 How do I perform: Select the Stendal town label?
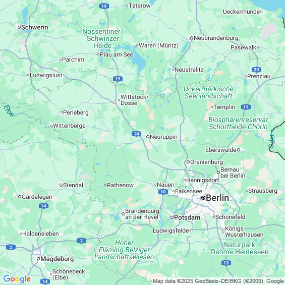[73, 185]
